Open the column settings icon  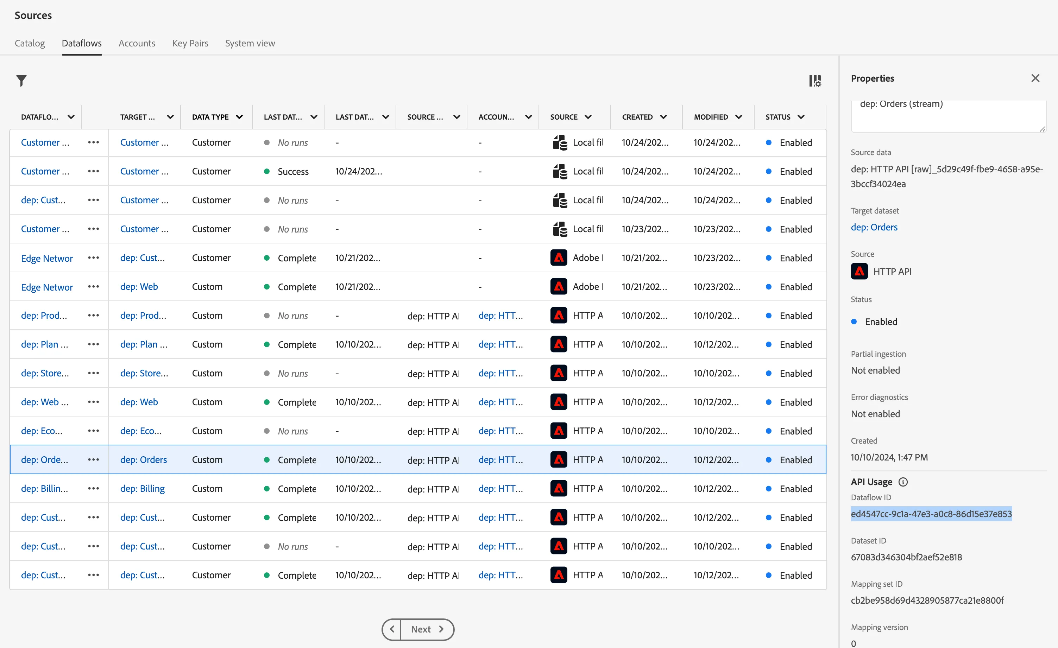(814, 81)
